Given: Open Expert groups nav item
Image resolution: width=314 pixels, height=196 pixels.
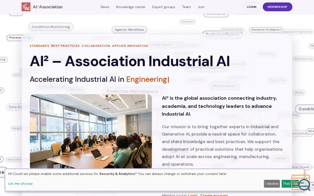Looking at the screenshot, I should click(x=163, y=7).
